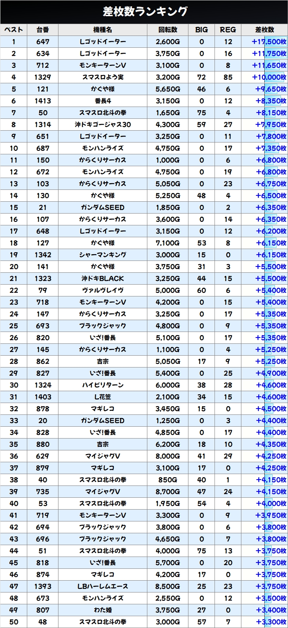Click machine number 1393
Viewport: 288px width, 628px height.
click(43, 586)
